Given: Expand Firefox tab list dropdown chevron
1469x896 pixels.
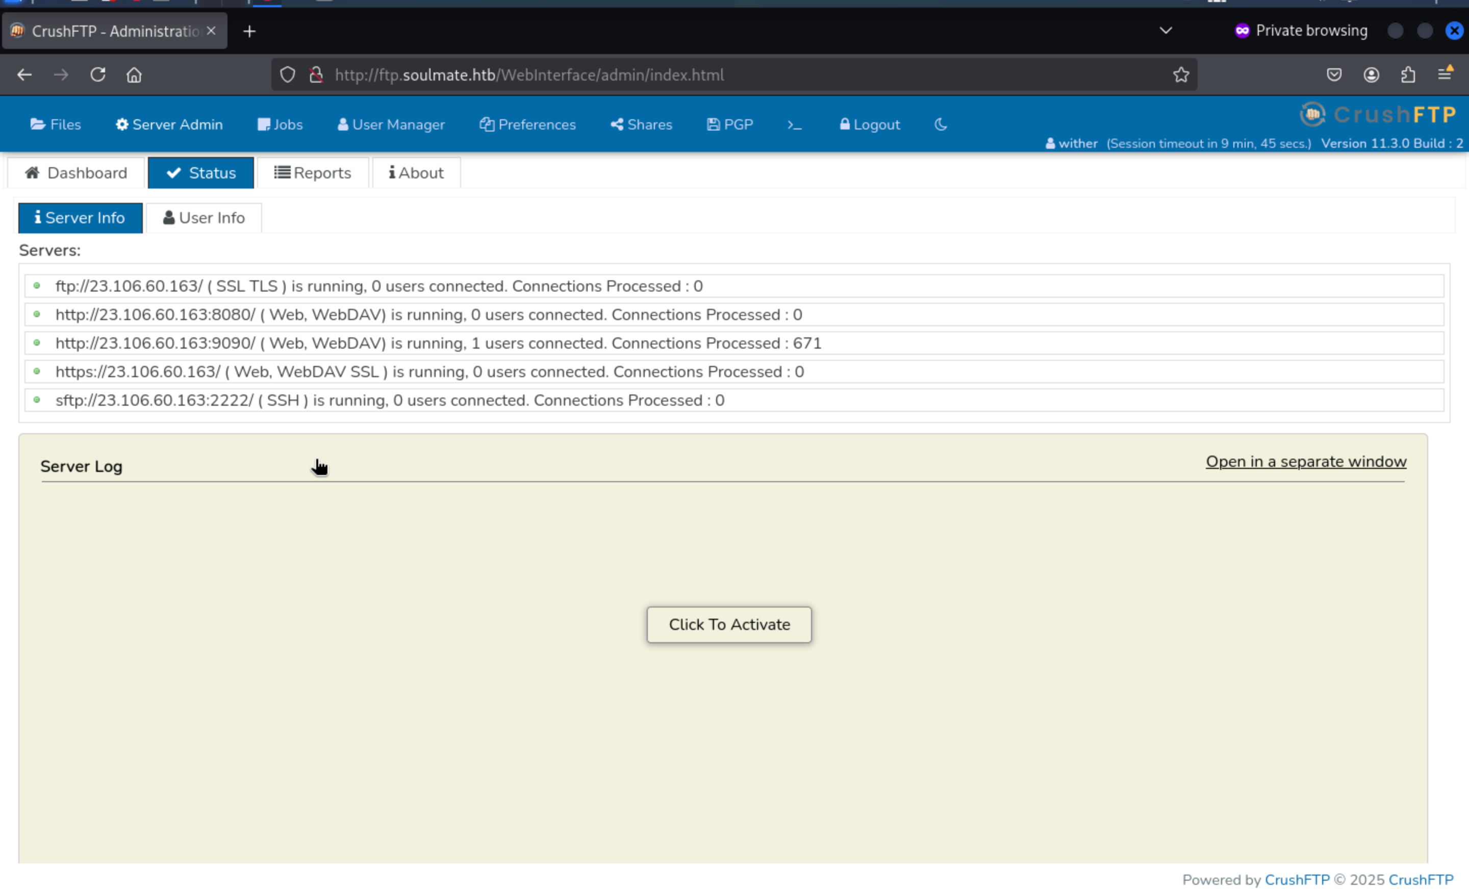Looking at the screenshot, I should pos(1166,31).
